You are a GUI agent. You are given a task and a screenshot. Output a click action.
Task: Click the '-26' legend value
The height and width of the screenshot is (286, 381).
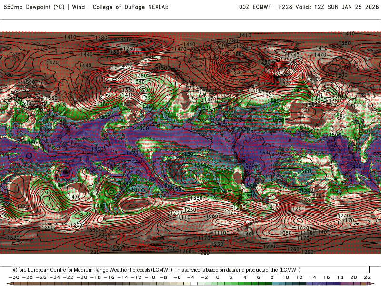pos(41,277)
